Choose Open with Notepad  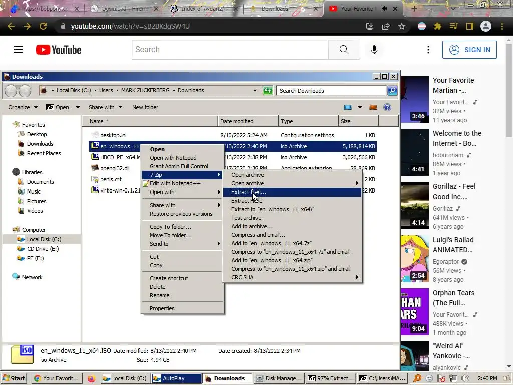(x=182, y=158)
